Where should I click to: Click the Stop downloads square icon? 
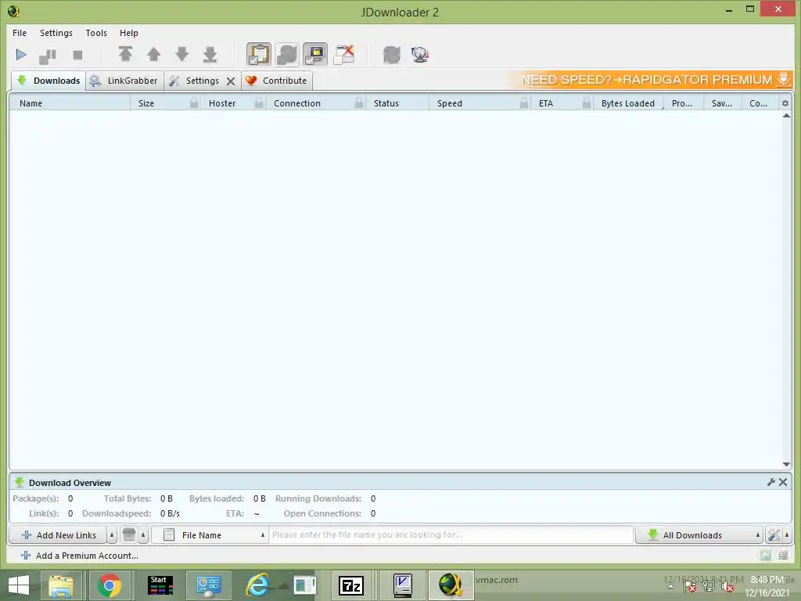[77, 55]
